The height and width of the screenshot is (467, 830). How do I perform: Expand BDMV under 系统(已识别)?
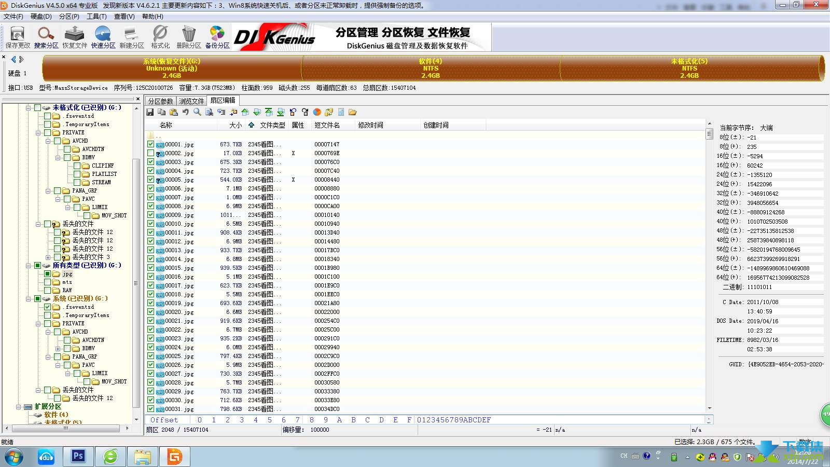(x=58, y=348)
